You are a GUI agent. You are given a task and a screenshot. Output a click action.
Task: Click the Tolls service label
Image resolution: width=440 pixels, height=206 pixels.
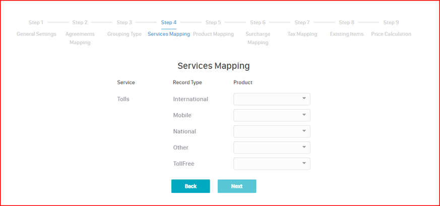tap(123, 99)
